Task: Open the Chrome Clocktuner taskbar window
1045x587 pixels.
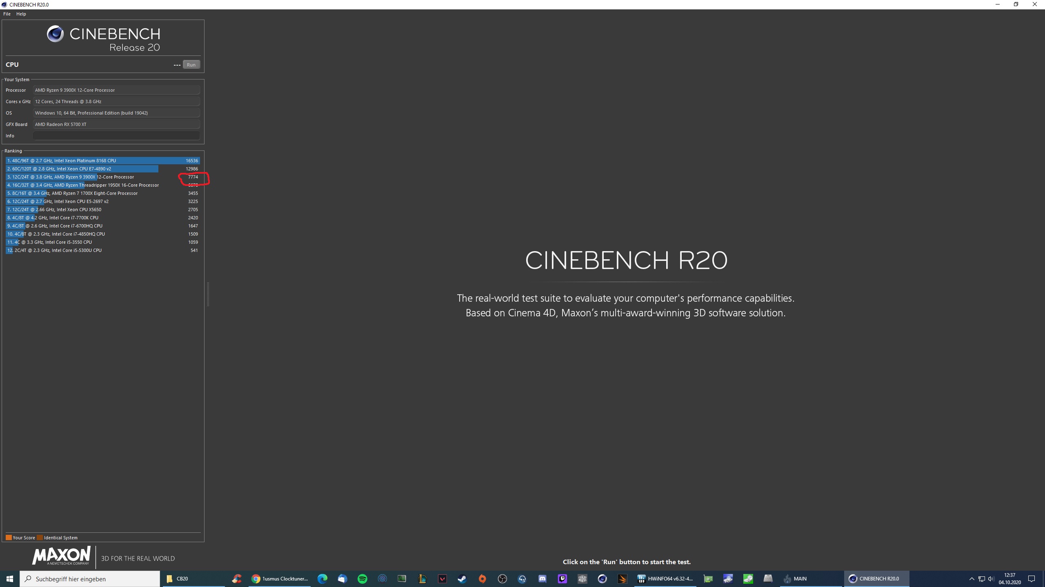Action: (280, 579)
